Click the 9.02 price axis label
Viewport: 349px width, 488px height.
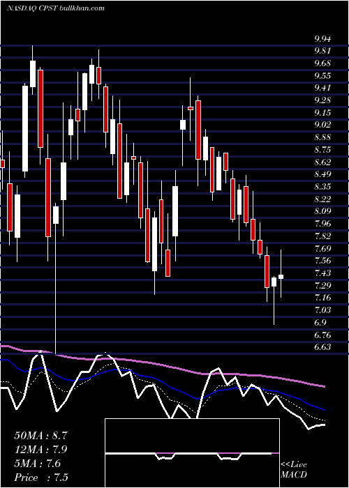click(322, 125)
